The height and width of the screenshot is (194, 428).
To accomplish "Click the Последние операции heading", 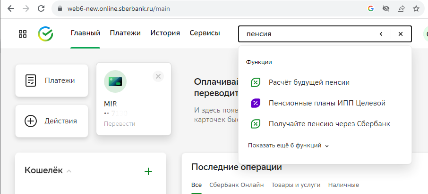I will tap(237, 167).
